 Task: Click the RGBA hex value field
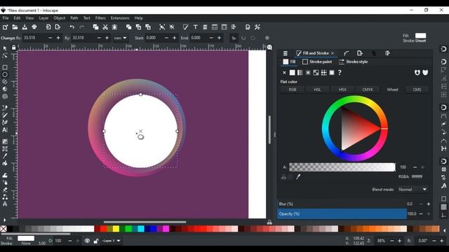pyautogui.click(x=417, y=176)
